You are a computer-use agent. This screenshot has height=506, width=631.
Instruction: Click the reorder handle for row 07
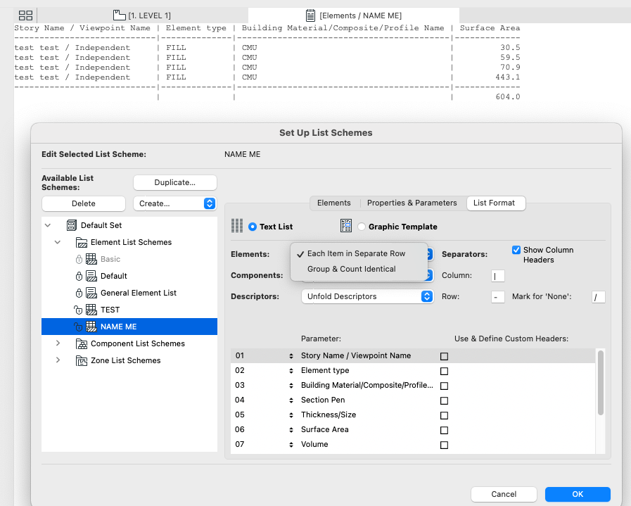[291, 445]
